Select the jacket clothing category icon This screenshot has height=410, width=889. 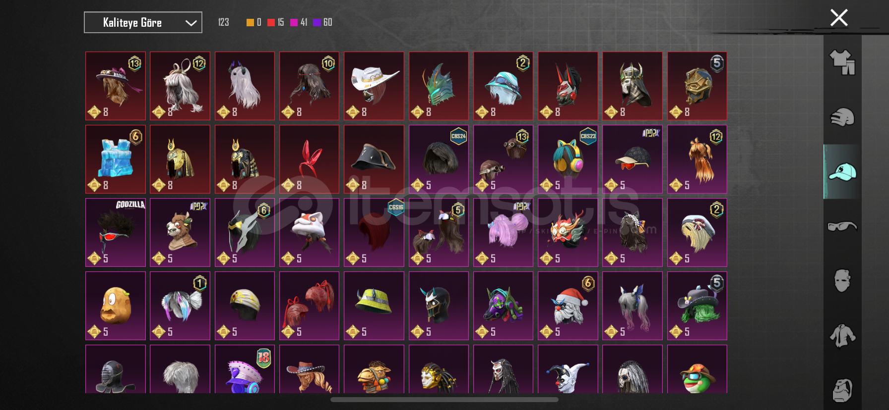click(x=842, y=336)
